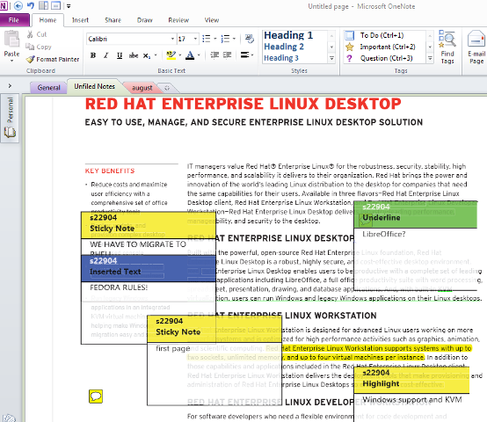Open the august section tab
The height and width of the screenshot is (422, 487).
142,88
